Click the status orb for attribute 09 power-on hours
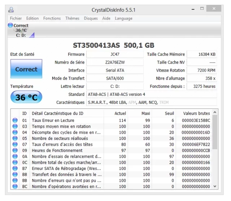The height and width of the screenshot is (201, 231). (15, 150)
